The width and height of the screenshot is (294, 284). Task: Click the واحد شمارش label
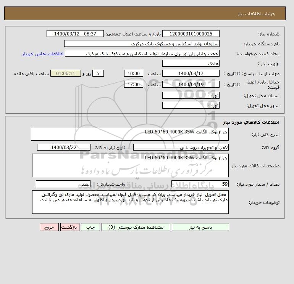pyautogui.click(x=111, y=184)
